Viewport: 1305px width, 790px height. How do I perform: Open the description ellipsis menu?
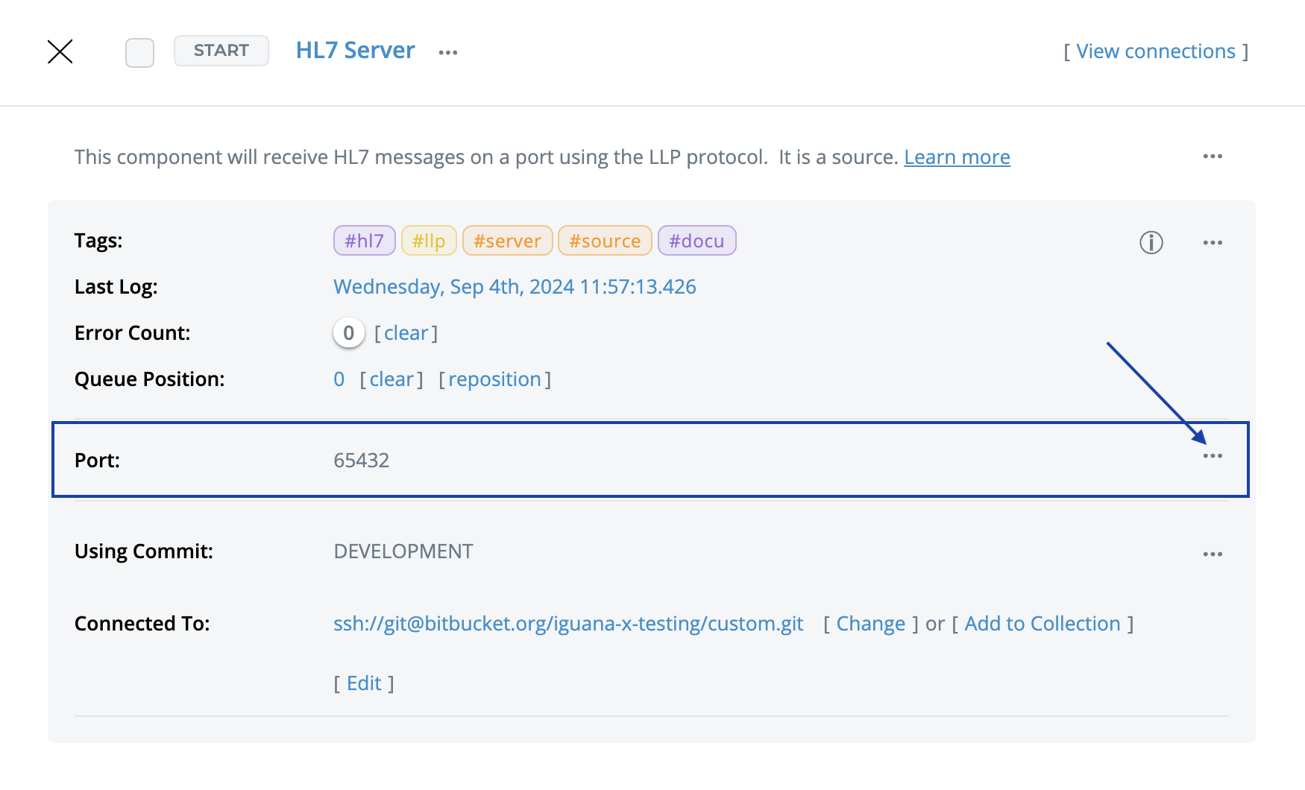[x=1213, y=157]
